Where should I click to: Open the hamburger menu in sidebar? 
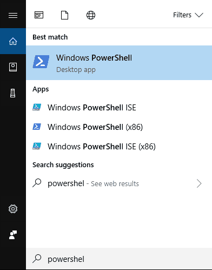click(x=13, y=15)
